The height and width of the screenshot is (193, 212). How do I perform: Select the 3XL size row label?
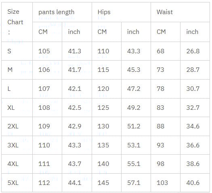point(17,145)
